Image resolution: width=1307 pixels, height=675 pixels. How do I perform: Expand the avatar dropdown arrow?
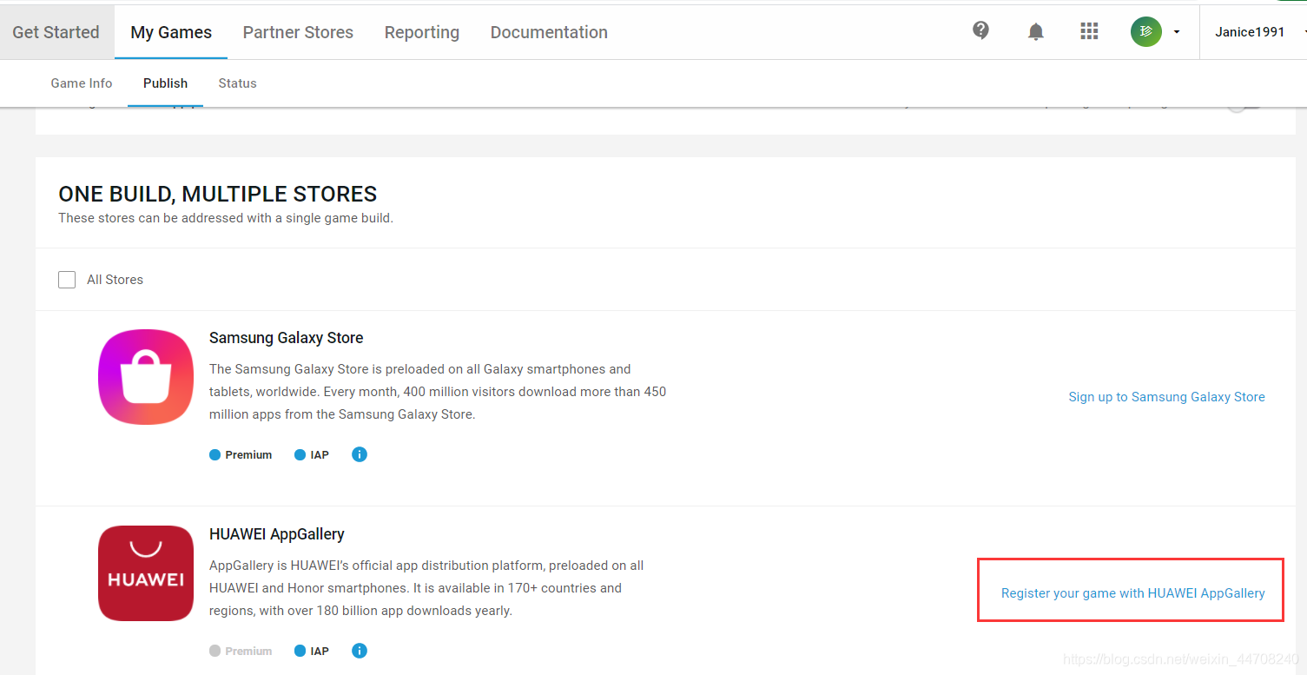tap(1177, 32)
